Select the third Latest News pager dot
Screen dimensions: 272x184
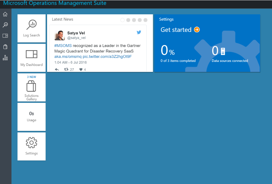tap(134, 20)
